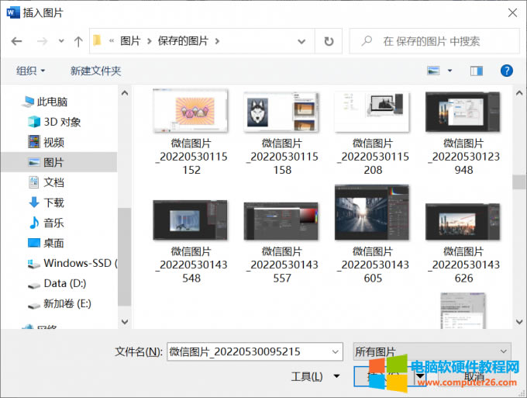Click 图片 in address breadcrumb
Screen dimensions: 527x398
tap(130, 41)
